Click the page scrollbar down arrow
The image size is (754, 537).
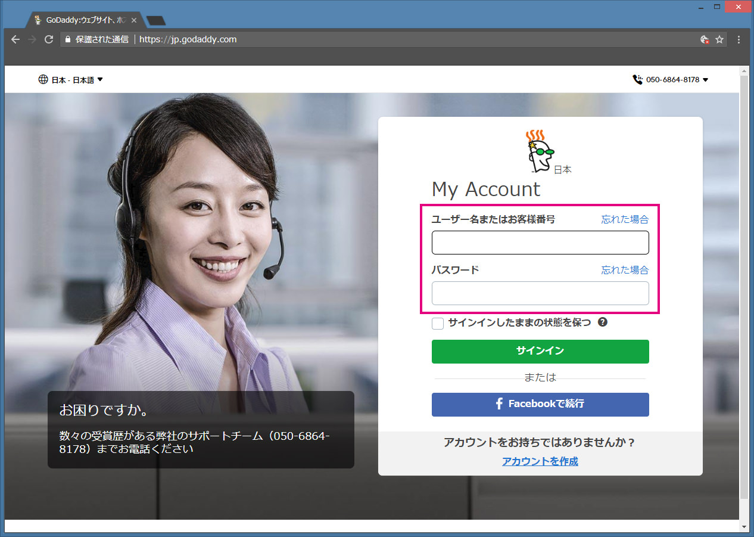pos(743,527)
